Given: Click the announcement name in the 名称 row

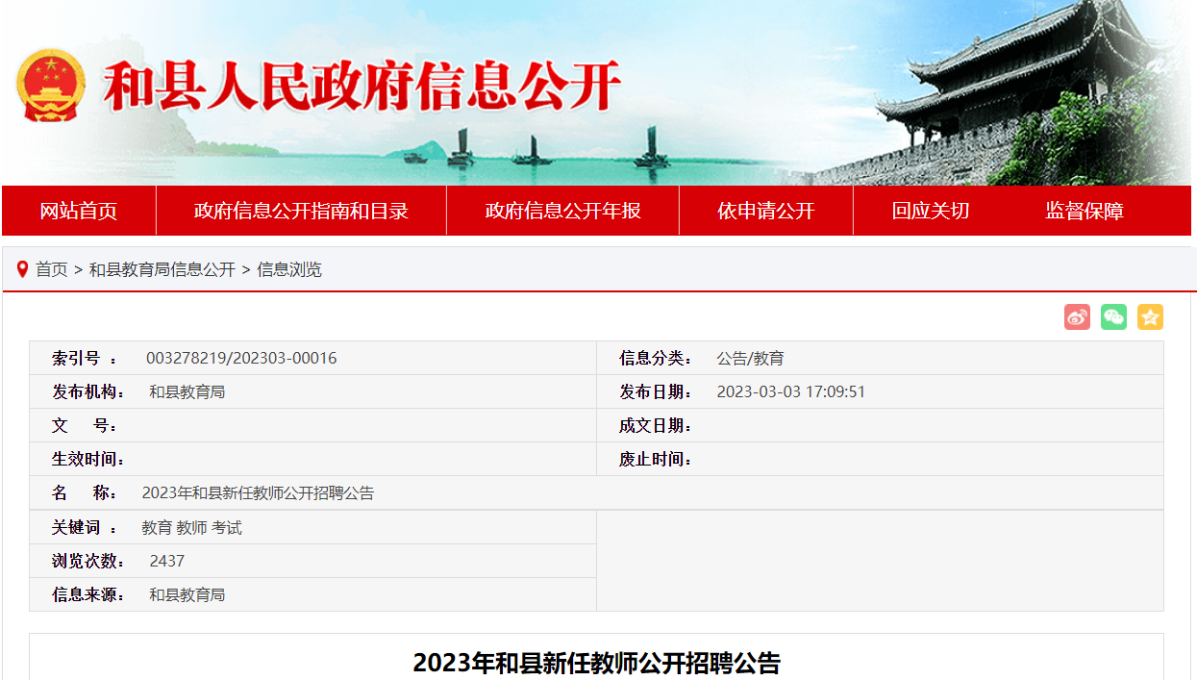Looking at the screenshot, I should (x=258, y=493).
